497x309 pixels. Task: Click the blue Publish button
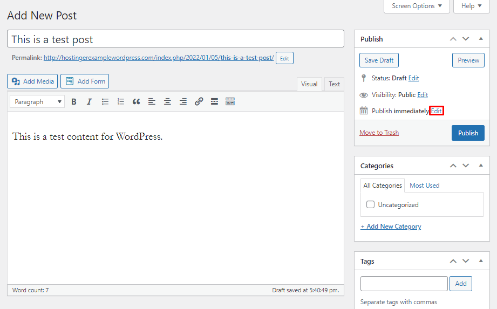468,133
